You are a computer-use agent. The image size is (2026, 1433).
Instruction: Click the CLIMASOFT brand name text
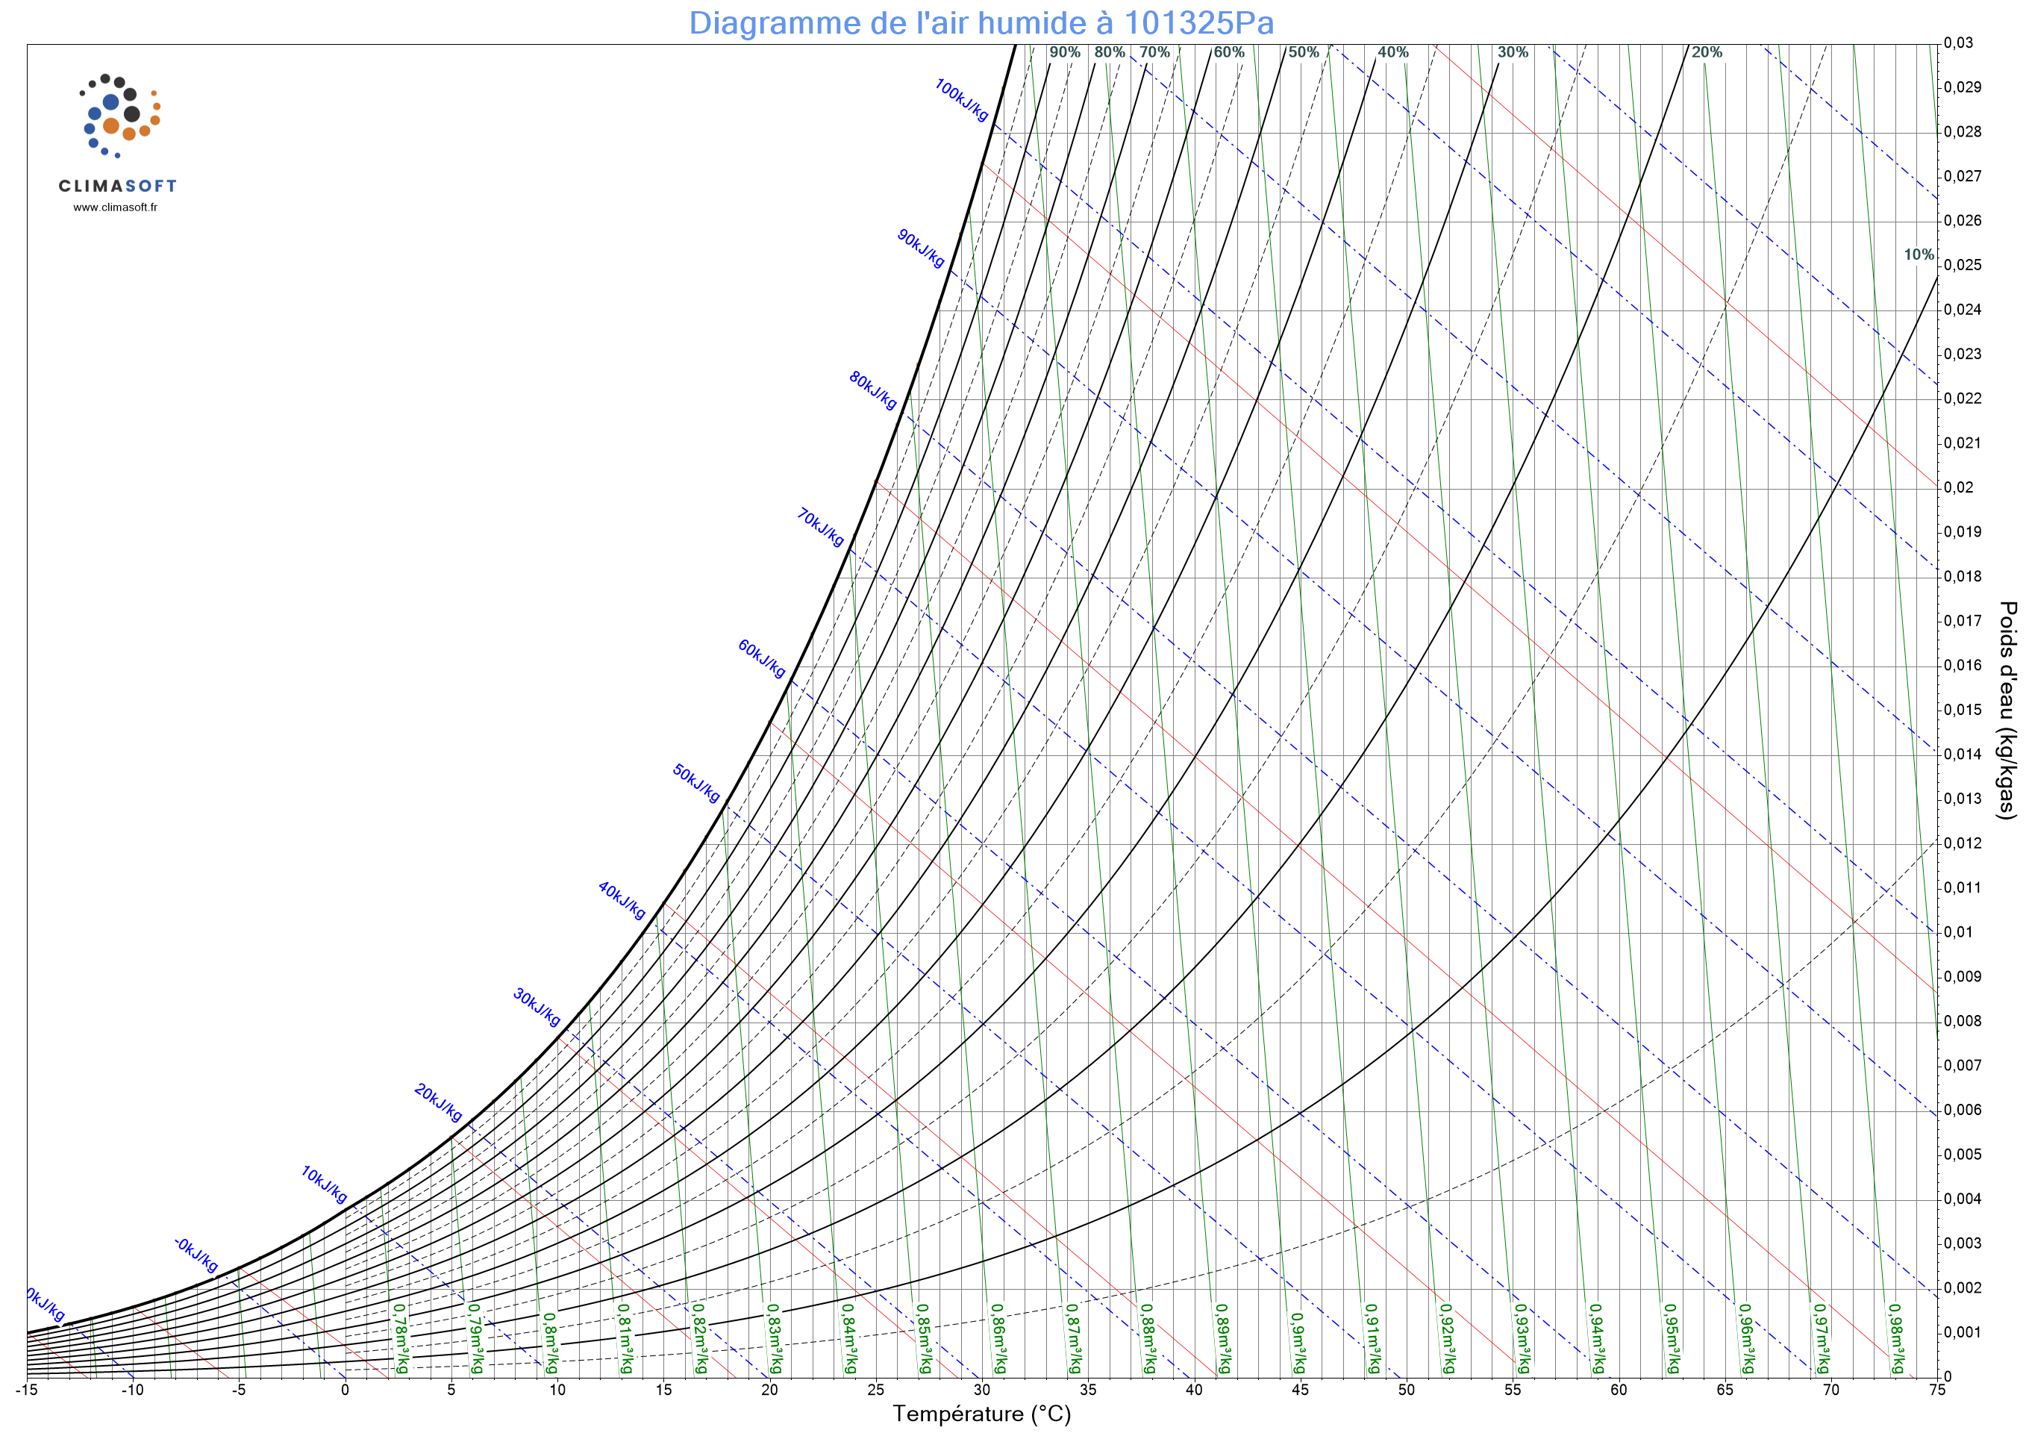pos(117,185)
